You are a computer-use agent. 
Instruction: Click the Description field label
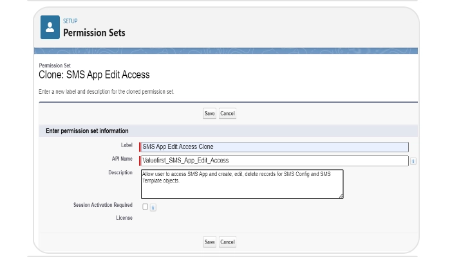point(120,173)
